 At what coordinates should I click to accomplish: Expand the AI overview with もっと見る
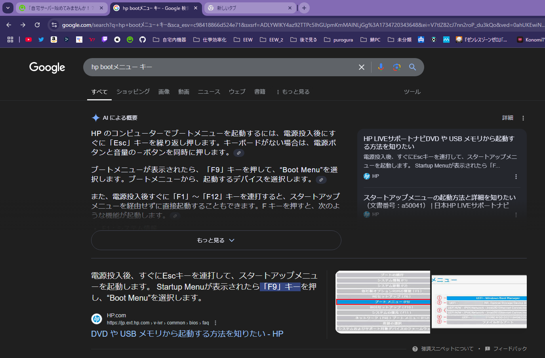[x=216, y=240]
